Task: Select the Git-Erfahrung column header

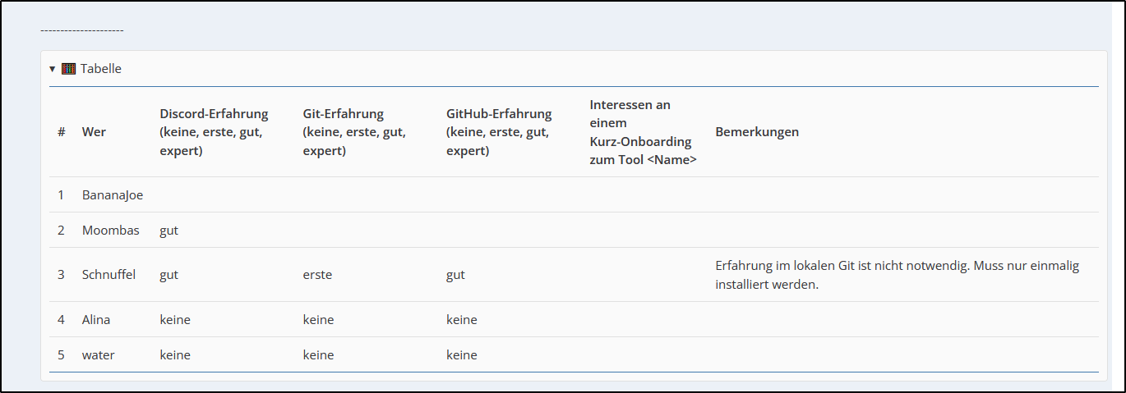Action: pyautogui.click(x=354, y=132)
